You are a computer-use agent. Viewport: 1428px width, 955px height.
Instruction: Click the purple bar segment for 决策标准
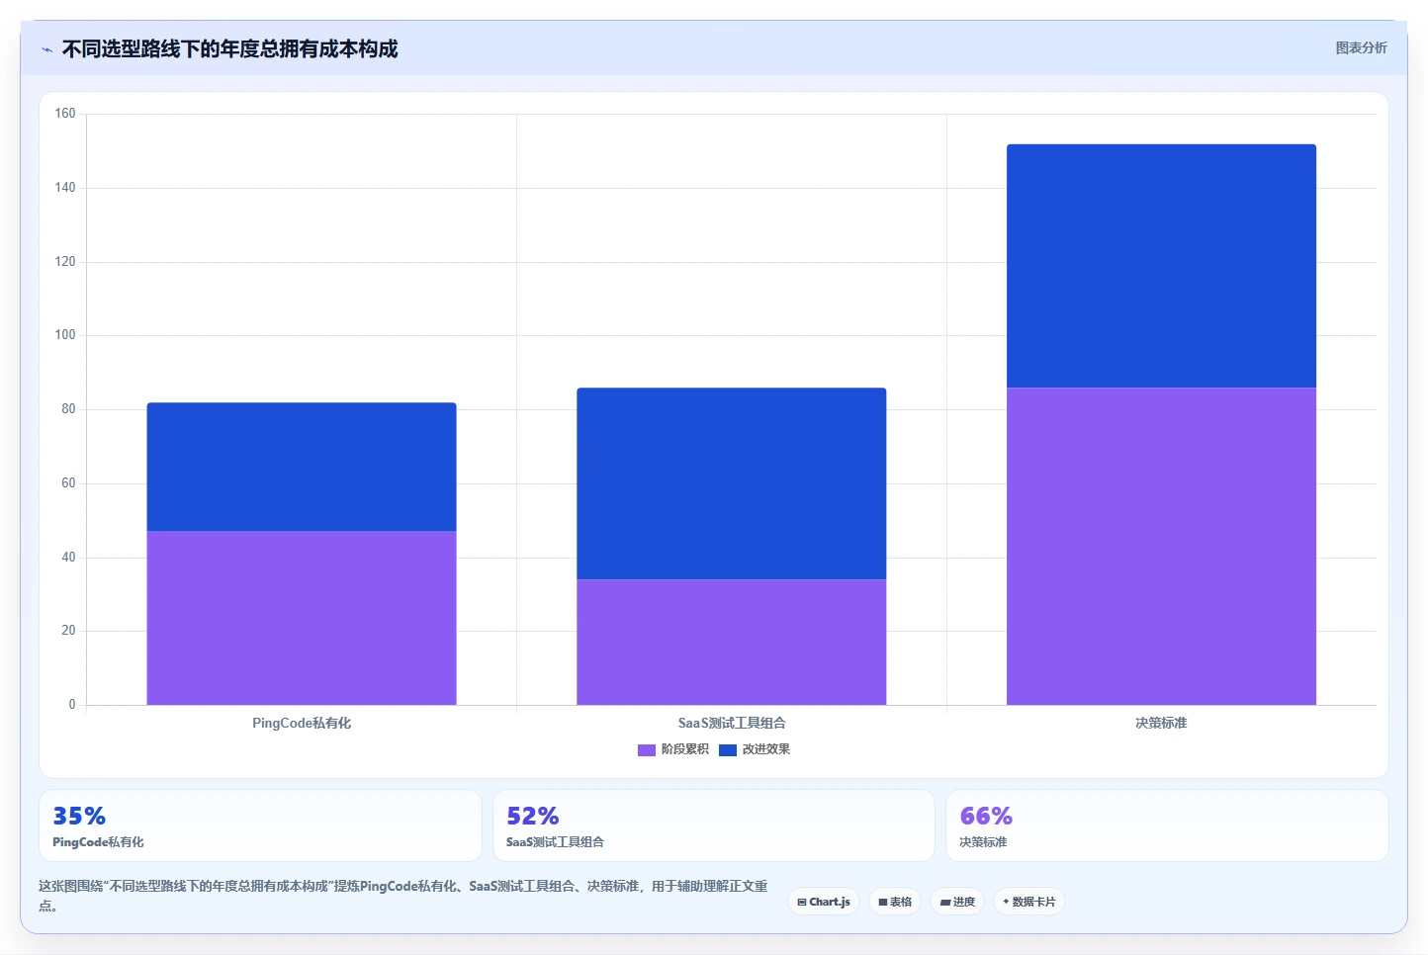(x=1161, y=546)
